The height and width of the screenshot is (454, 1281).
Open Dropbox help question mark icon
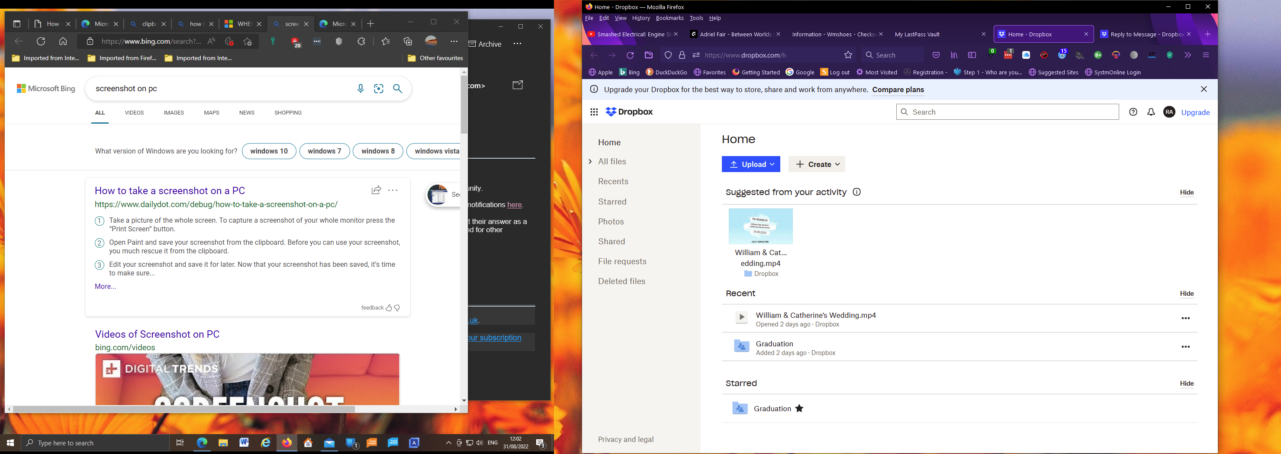[x=1133, y=112]
